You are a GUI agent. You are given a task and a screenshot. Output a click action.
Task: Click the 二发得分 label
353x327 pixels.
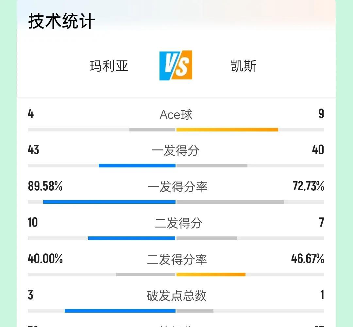click(x=178, y=223)
